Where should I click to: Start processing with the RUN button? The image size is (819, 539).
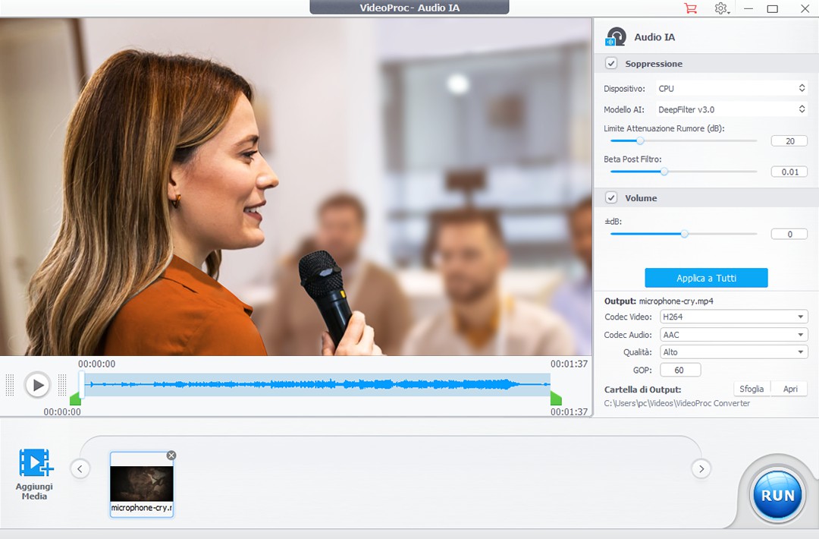pyautogui.click(x=777, y=496)
